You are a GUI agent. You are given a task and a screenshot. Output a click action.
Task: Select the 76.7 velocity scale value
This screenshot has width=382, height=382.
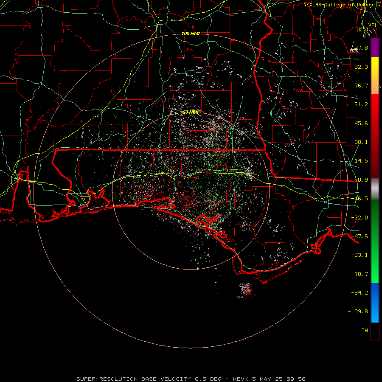(361, 85)
